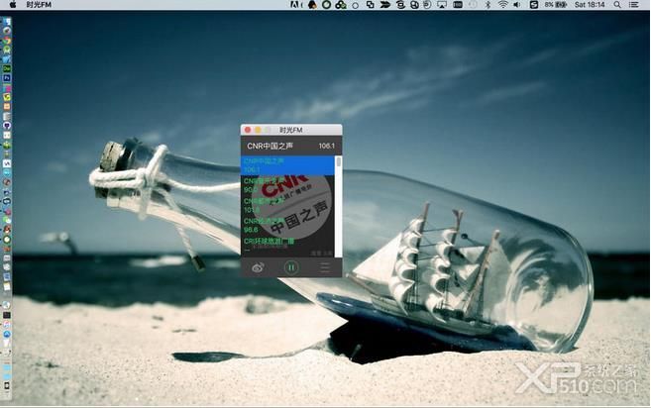651x408 pixels.
Task: Click the AirPlay display icon
Action: (442, 5)
